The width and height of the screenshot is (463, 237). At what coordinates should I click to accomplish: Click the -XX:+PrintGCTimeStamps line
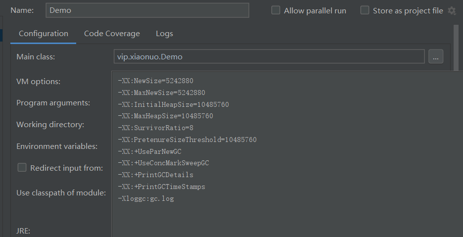point(161,187)
